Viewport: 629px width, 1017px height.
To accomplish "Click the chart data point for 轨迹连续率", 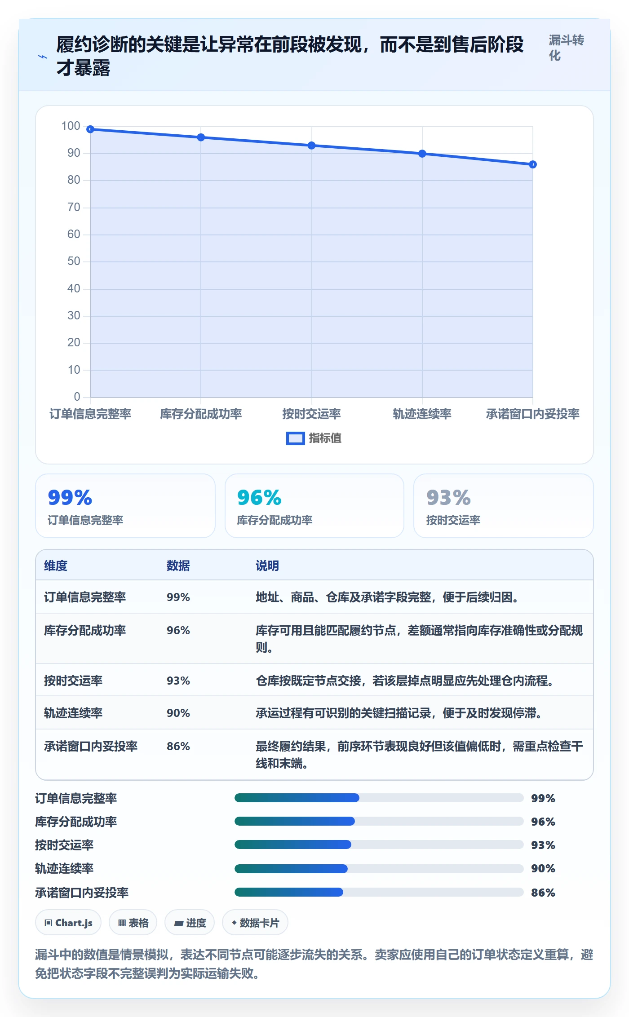I will (422, 154).
